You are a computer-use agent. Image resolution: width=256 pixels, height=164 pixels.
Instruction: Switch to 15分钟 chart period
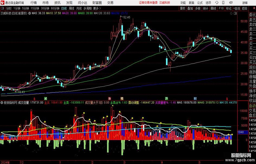pyautogui.click(x=35, y=8)
